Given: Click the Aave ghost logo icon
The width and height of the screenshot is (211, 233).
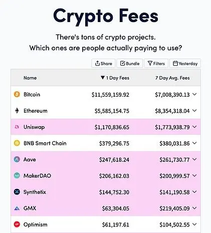Looking at the screenshot, I should pos(17,159).
